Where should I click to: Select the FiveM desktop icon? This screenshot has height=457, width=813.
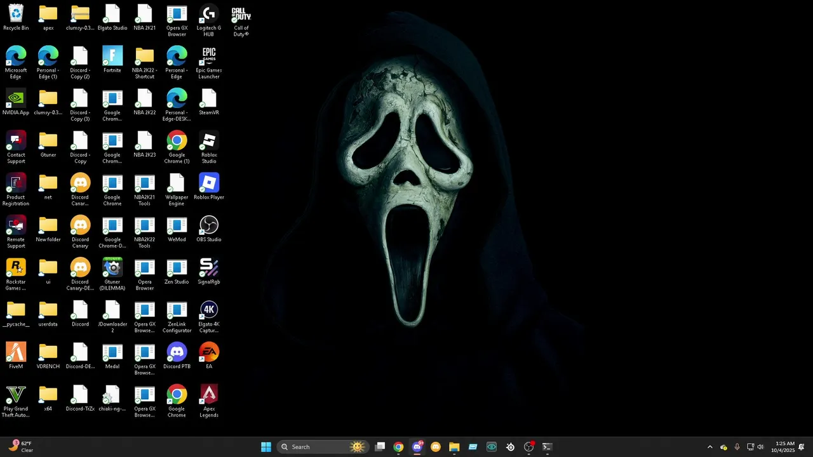coord(16,356)
